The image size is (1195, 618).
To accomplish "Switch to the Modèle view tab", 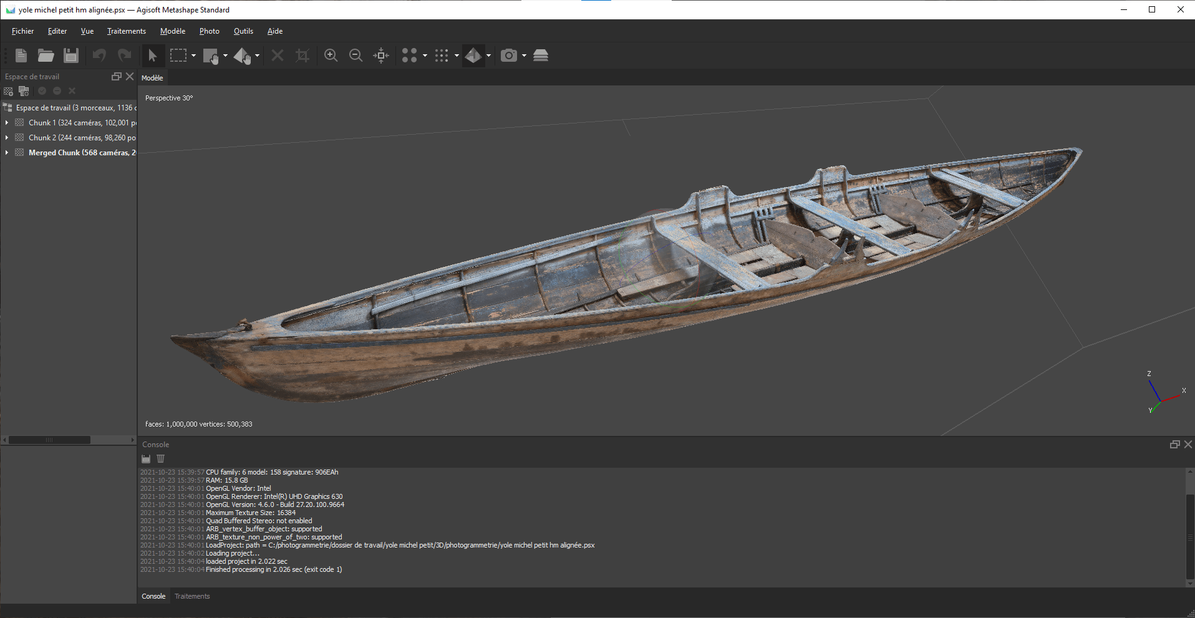I will pos(152,78).
